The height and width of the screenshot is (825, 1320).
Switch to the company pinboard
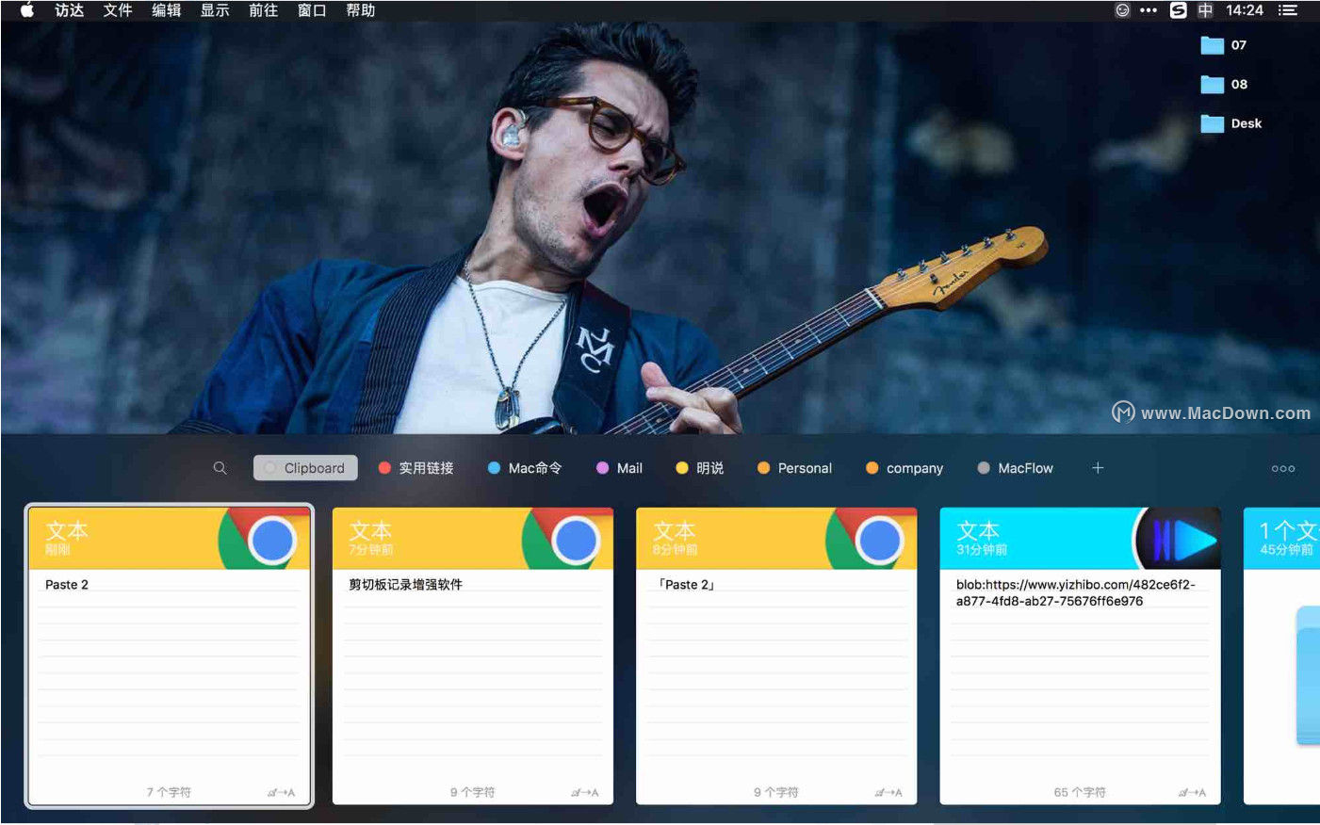point(904,468)
